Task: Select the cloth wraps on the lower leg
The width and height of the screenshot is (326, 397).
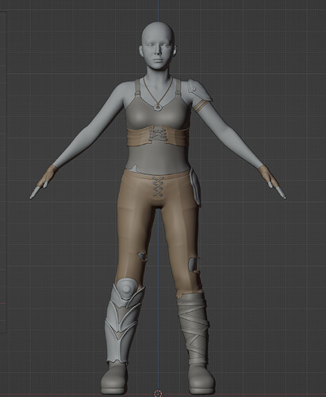Action: coord(193,329)
